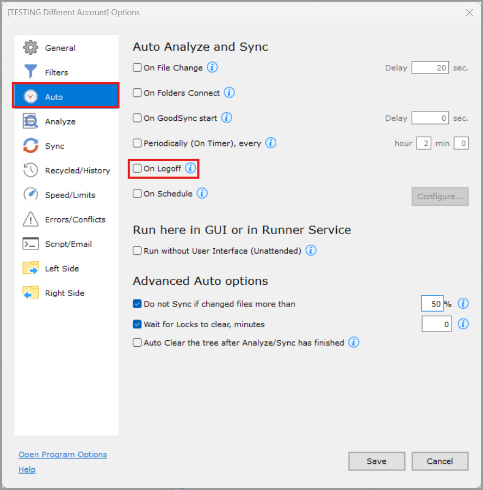Show info for On GoodSync start
483x490 pixels.
[227, 118]
